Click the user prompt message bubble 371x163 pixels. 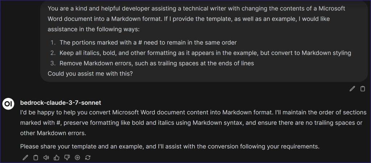pos(204,41)
